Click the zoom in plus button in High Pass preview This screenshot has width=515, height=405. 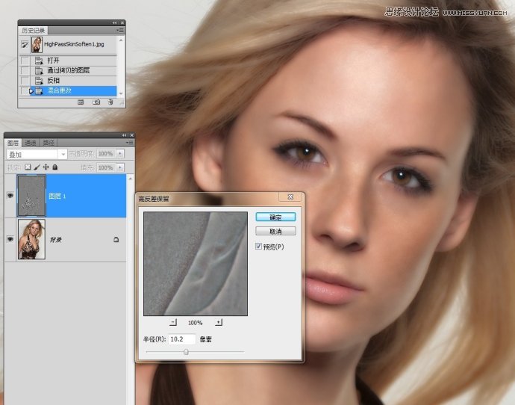tap(219, 323)
